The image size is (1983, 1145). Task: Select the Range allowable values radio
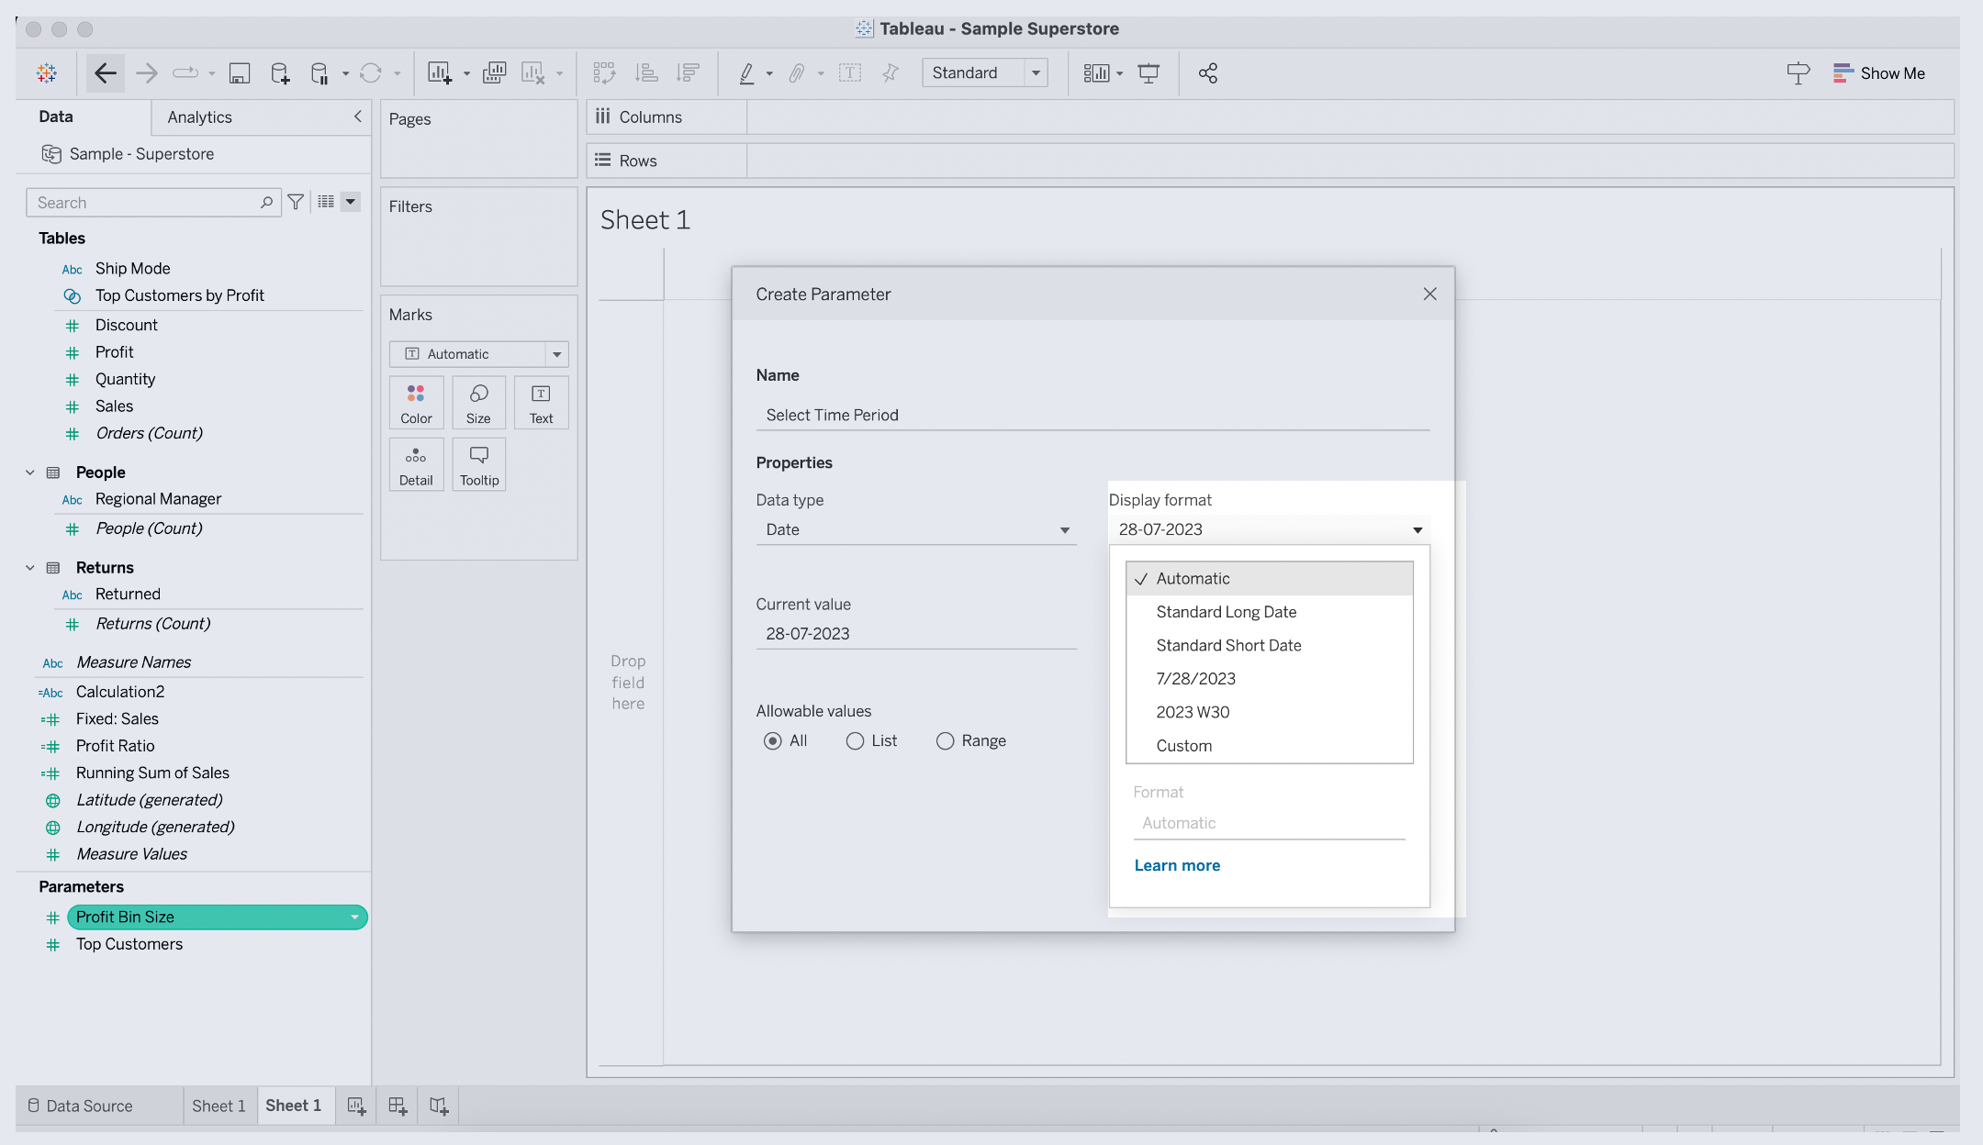(945, 740)
